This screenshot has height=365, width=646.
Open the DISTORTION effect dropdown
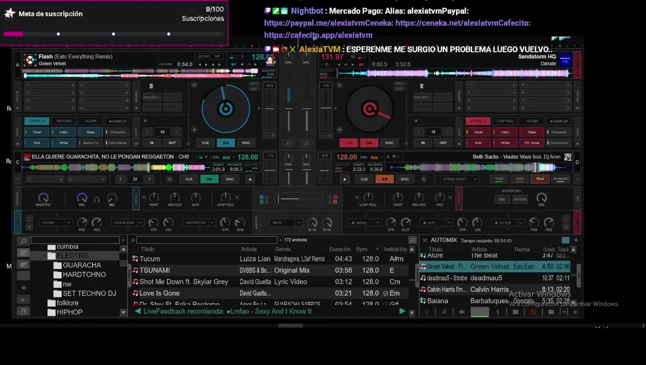[x=199, y=223]
